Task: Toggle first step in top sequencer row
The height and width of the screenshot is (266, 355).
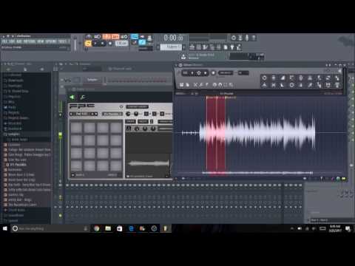Action: point(67,185)
